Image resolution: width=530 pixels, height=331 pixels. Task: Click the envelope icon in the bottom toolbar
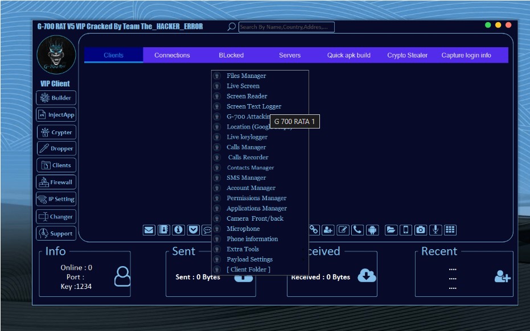(x=149, y=230)
